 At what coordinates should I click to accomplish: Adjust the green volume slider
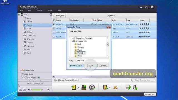click(x=37, y=89)
